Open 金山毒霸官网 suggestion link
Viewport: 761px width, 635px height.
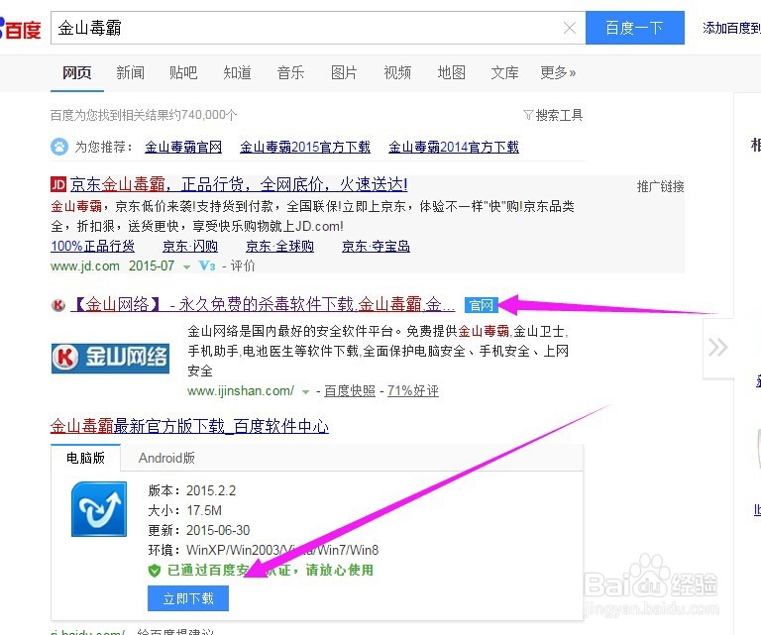coord(183,147)
